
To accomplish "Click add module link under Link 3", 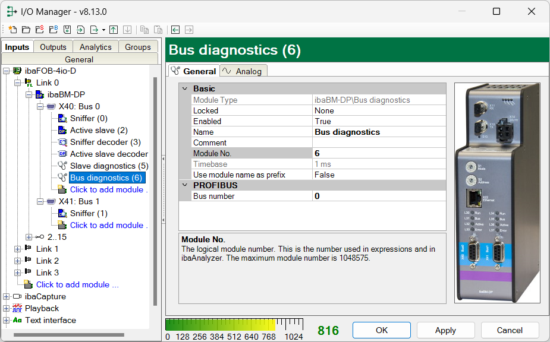I will coord(77,284).
